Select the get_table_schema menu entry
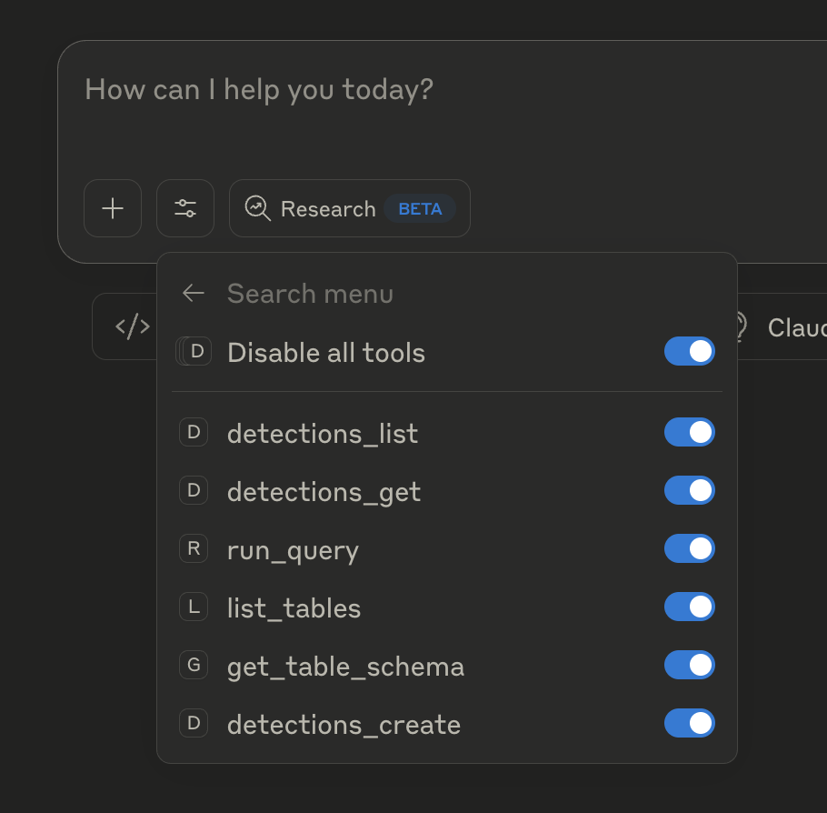This screenshot has height=813, width=827. point(345,666)
